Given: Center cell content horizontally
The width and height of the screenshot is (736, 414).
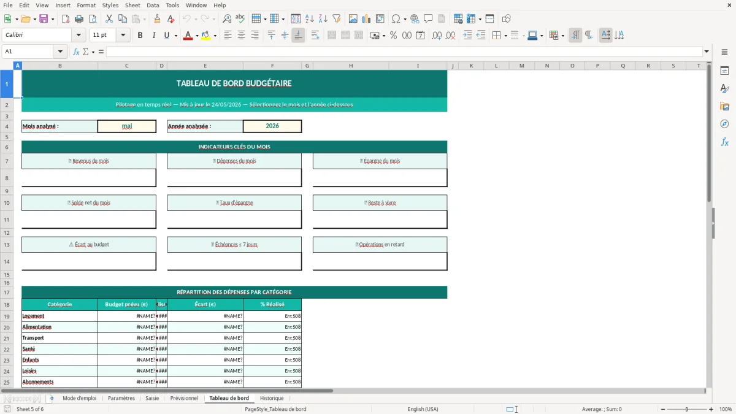Looking at the screenshot, I should (x=241, y=36).
